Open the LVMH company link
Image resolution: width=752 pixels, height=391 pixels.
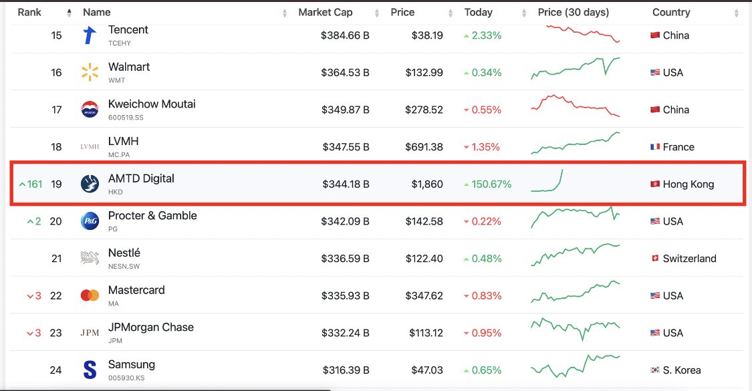[x=123, y=141]
